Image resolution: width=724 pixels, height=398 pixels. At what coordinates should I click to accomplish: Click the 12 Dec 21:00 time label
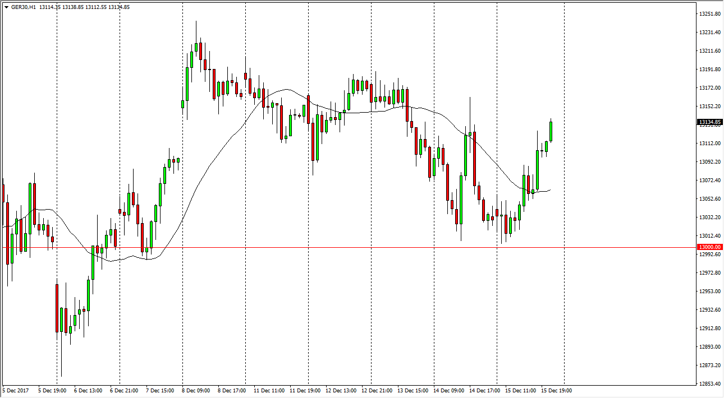point(376,391)
